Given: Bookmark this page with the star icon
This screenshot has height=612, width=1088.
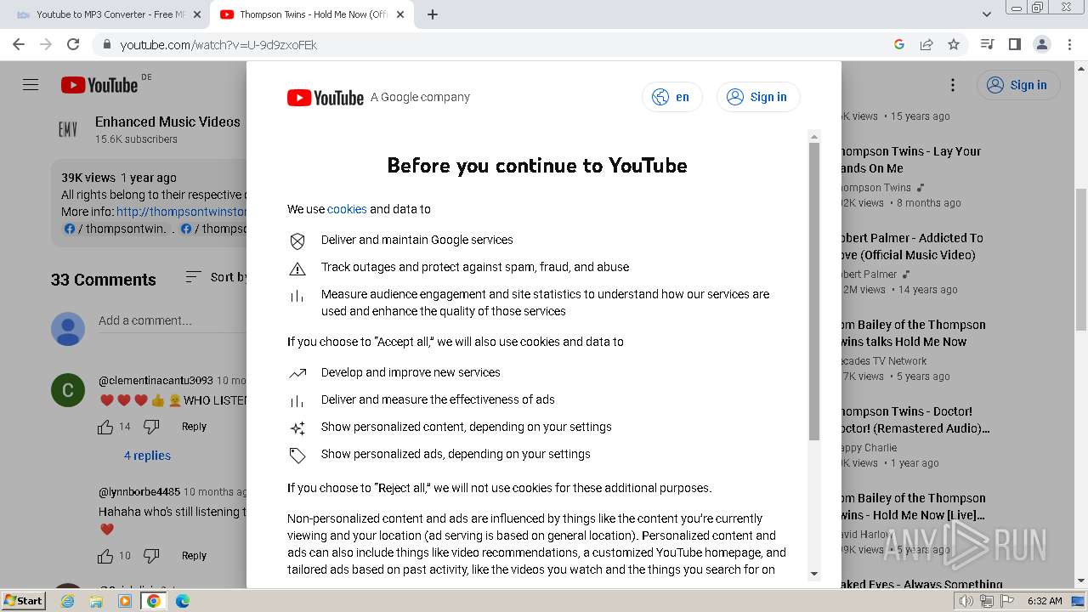Looking at the screenshot, I should pos(954,44).
